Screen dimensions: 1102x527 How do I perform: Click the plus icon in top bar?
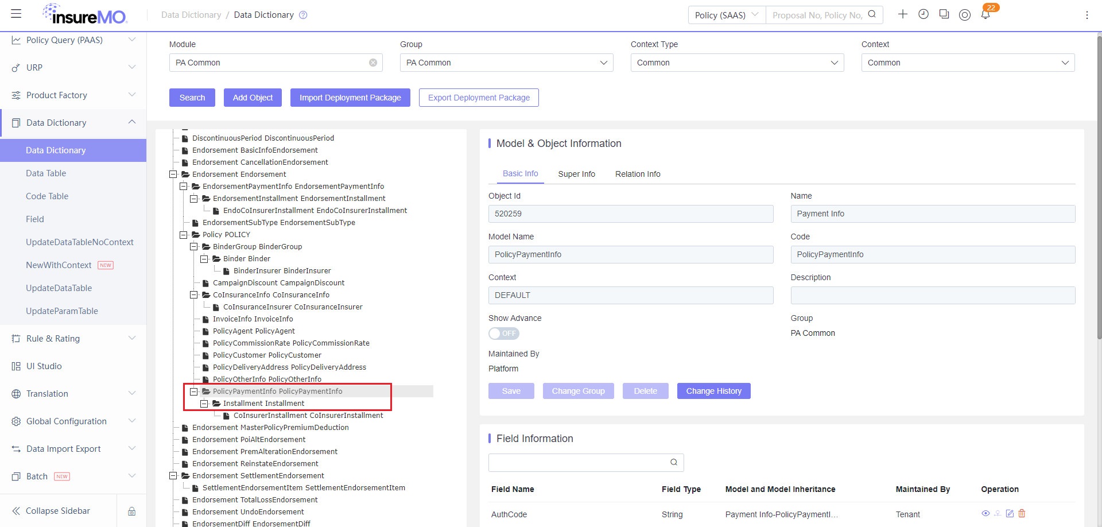pos(903,14)
